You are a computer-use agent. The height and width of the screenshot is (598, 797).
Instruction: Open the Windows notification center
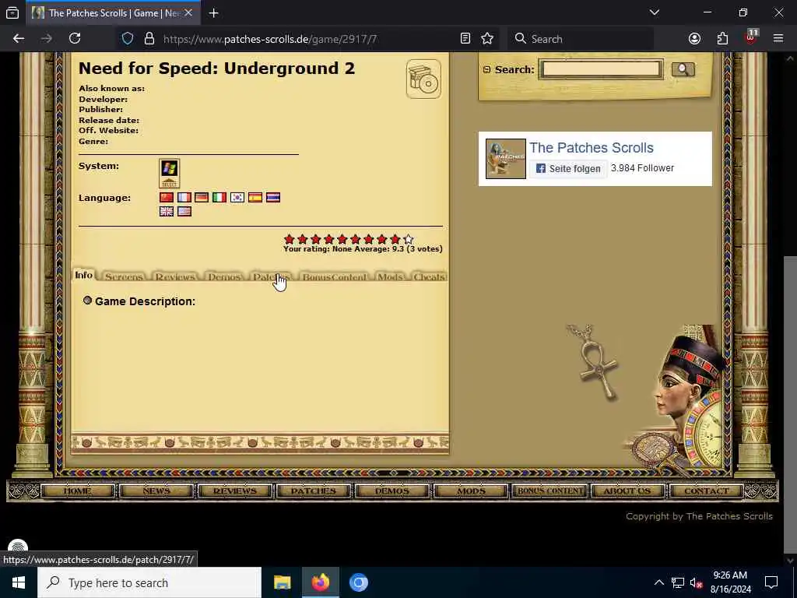point(771,582)
